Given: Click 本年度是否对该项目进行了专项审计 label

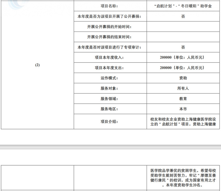Looking at the screenshot, I should click(109, 47).
